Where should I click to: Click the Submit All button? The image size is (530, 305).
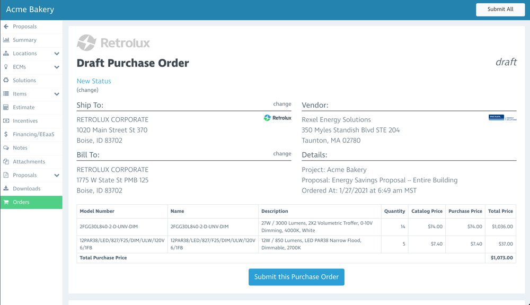(500, 10)
